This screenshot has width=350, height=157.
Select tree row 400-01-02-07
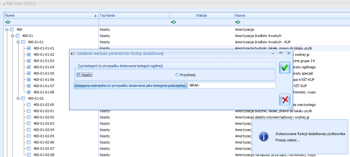pyautogui.click(x=44, y=149)
